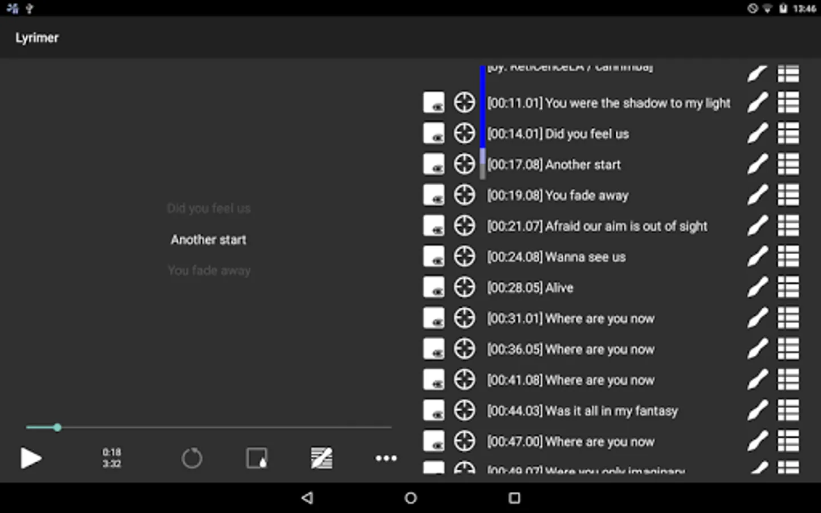This screenshot has height=513, width=821.
Task: Tap the circular reload icon in player bar
Action: (192, 458)
